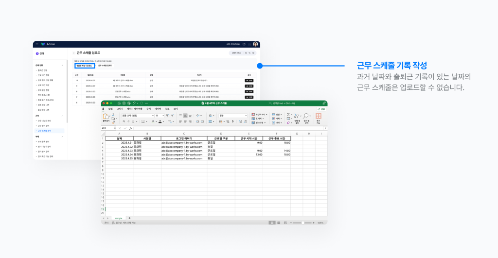
Task: Toggle underline formatting in Excel ribbon
Action: tap(133, 121)
